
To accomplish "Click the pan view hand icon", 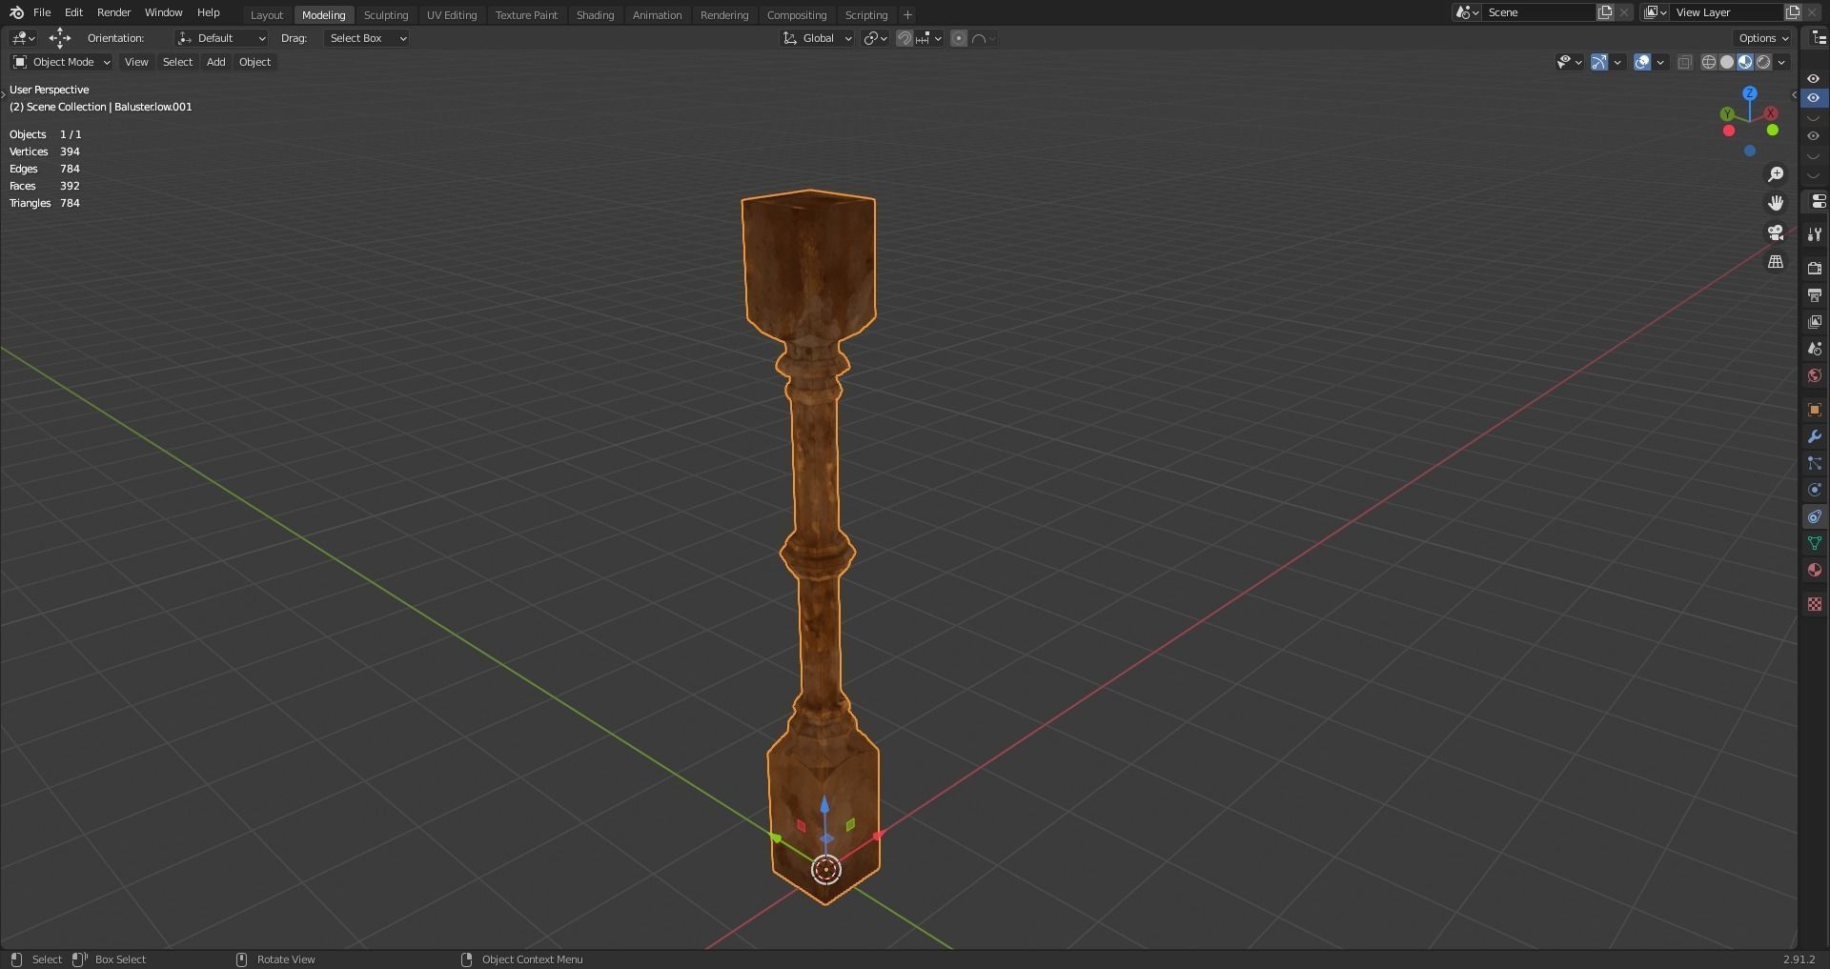I will pos(1776,203).
